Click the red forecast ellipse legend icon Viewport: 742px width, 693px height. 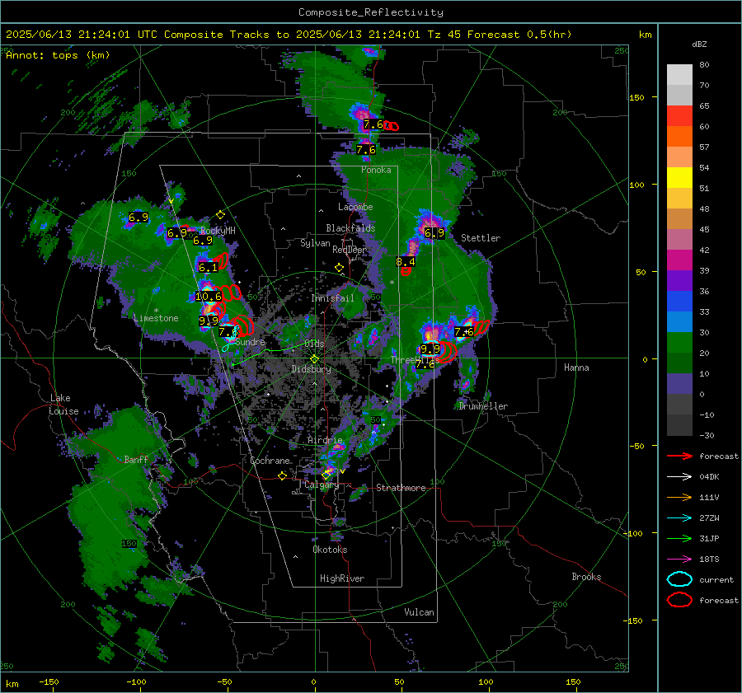679,600
